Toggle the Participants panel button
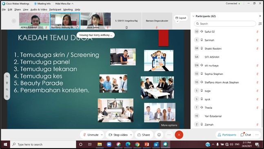 tap(227, 135)
